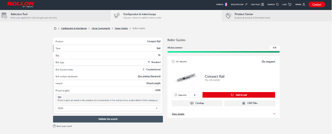Click the Catalogs book icon
Viewport: 332px width, 134px height.
click(x=191, y=103)
